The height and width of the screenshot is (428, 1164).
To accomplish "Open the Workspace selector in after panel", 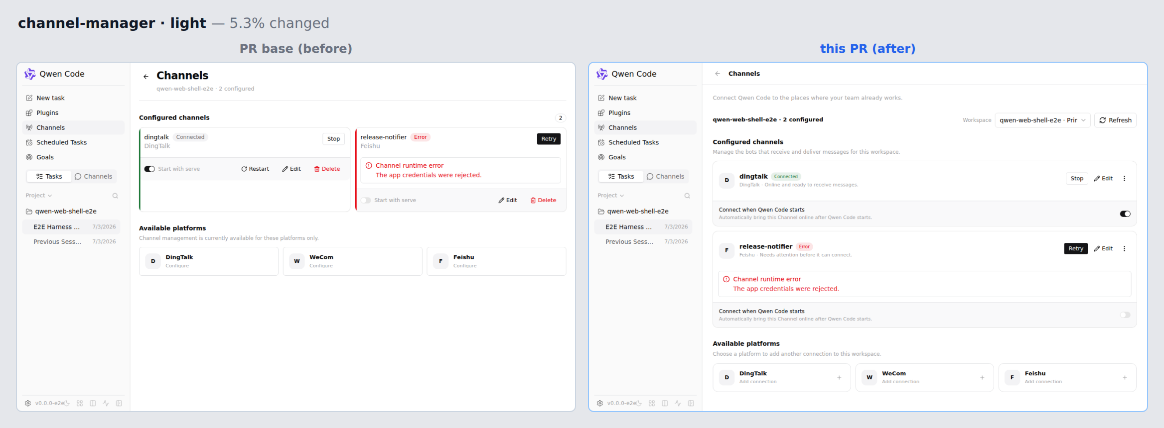I will (1042, 120).
